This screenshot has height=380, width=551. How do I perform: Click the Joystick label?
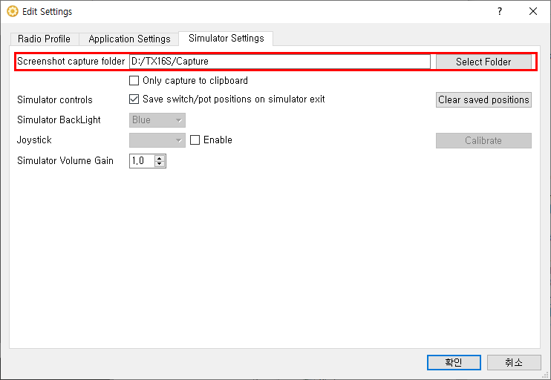(34, 140)
